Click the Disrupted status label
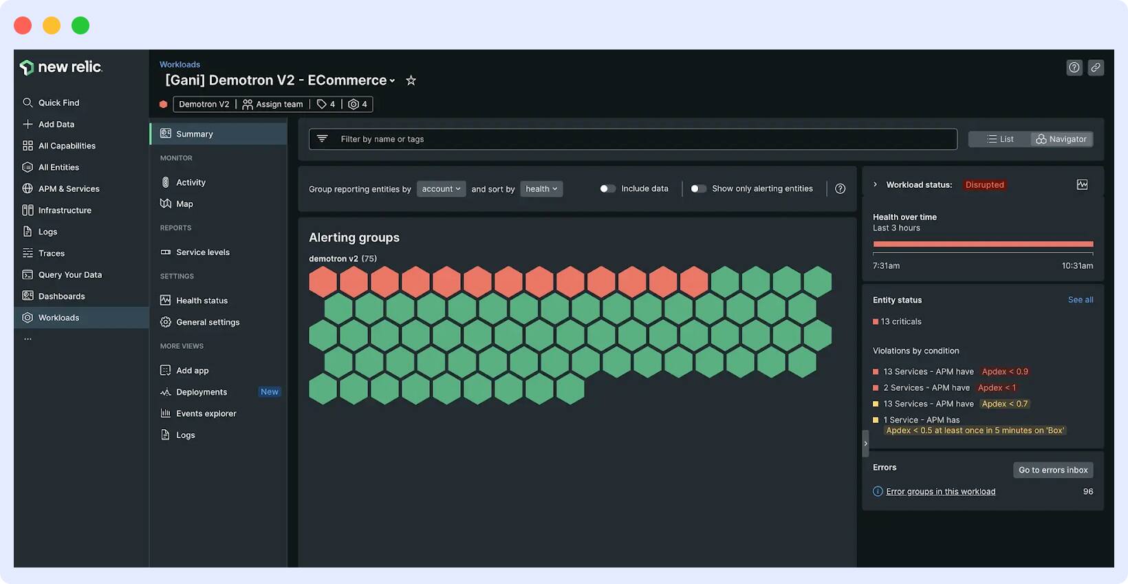The height and width of the screenshot is (584, 1128). point(984,184)
